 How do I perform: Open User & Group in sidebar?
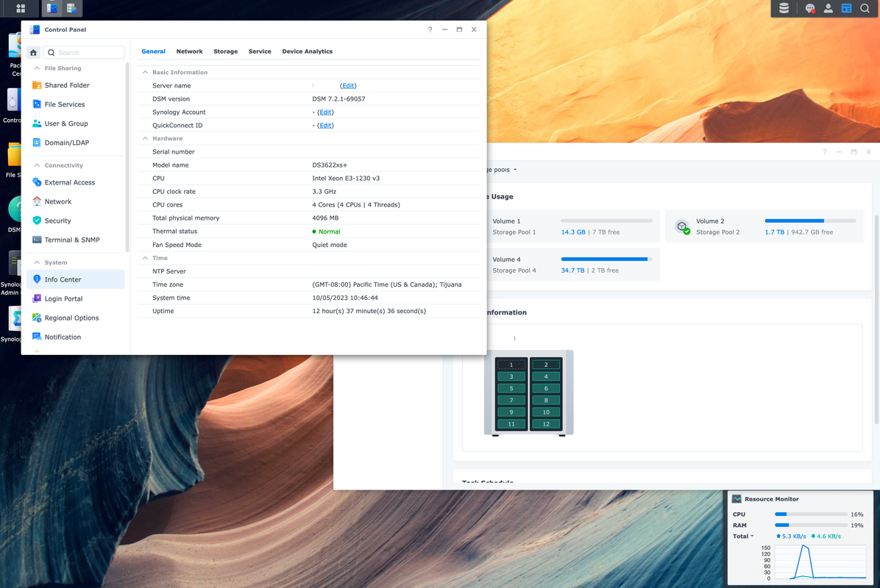(x=76, y=123)
